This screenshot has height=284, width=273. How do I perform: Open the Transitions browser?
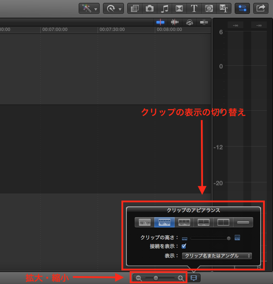tap(179, 9)
